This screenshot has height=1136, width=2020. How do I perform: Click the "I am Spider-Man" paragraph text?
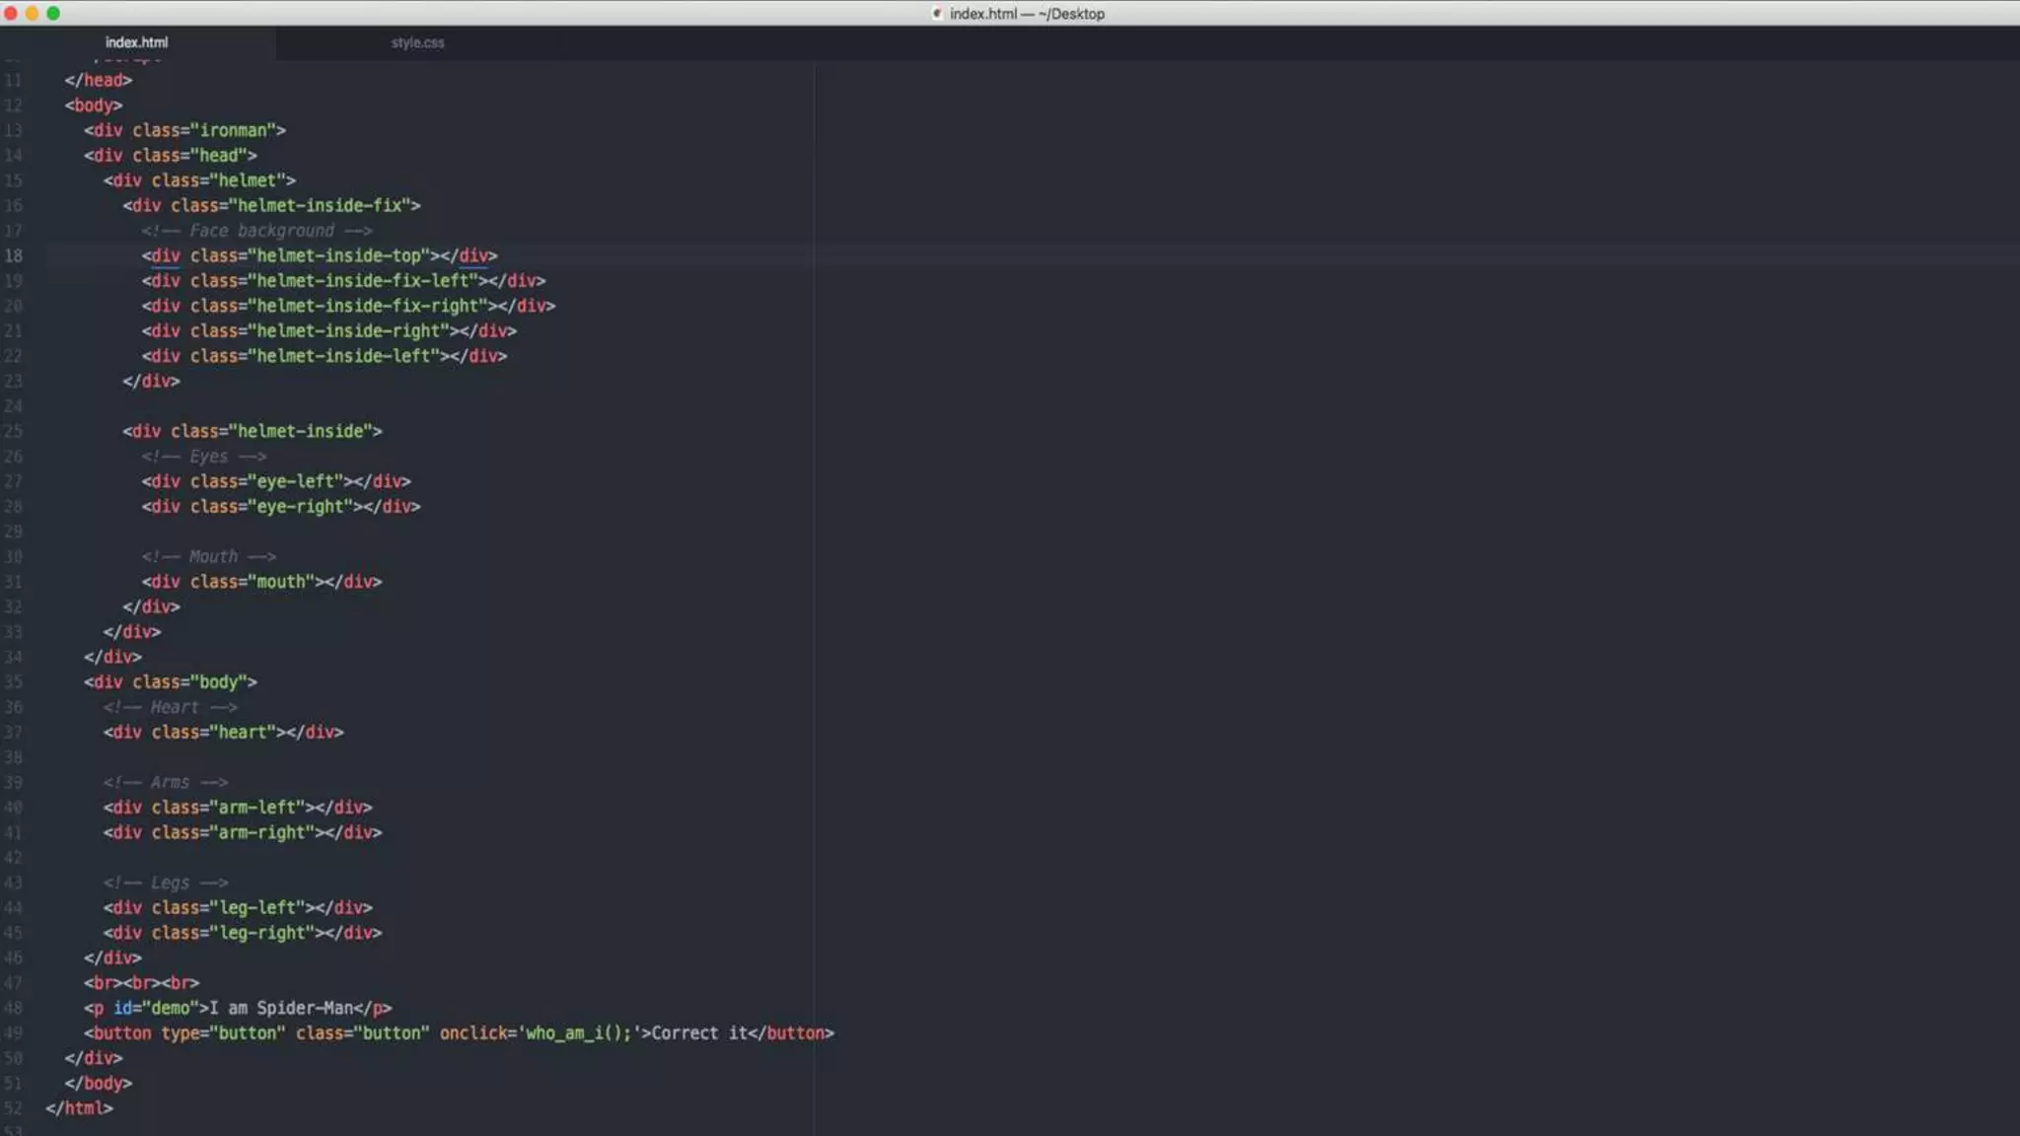(281, 1008)
